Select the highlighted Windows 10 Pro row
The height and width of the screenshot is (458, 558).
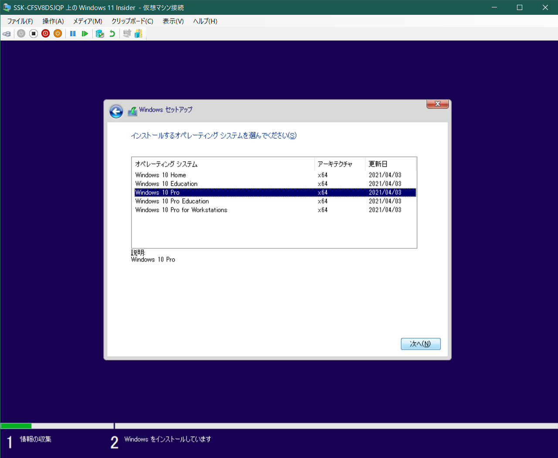point(275,193)
